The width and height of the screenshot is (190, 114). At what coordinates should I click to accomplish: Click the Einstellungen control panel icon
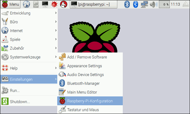tap(5, 79)
